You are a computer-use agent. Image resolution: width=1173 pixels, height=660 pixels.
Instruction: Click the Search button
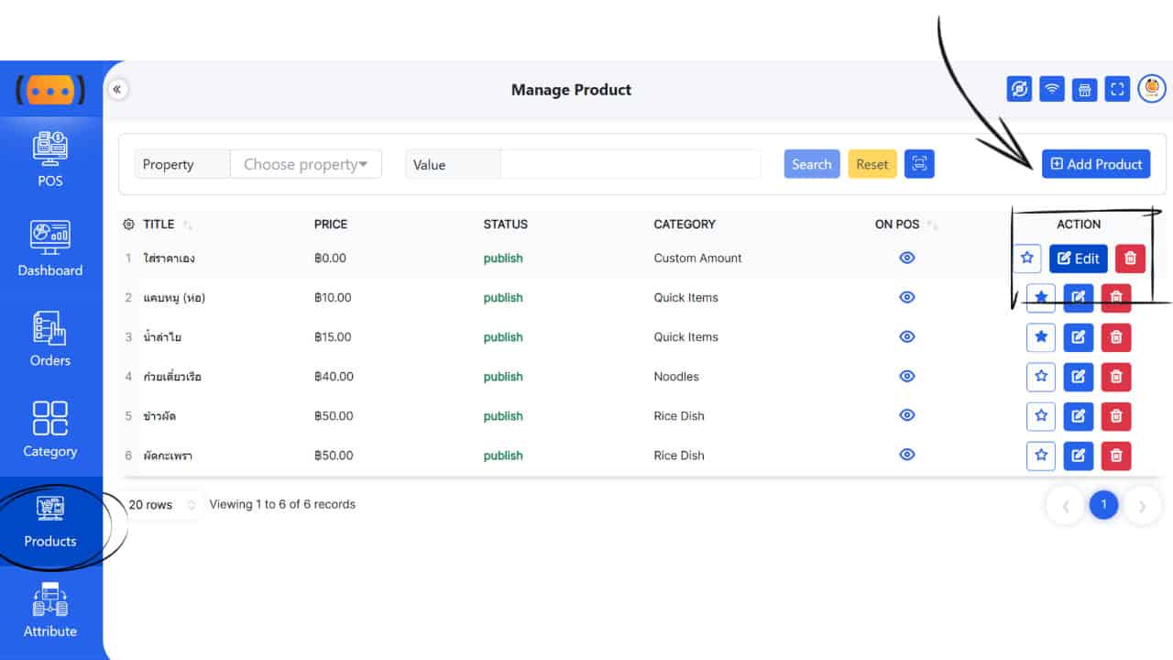click(811, 164)
